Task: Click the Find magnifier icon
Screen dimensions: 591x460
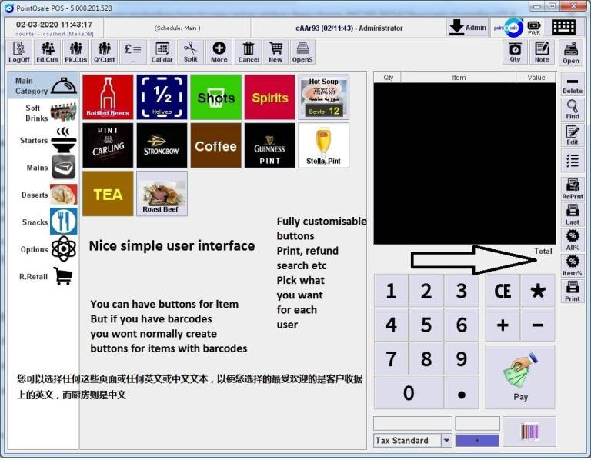Action: (x=572, y=110)
